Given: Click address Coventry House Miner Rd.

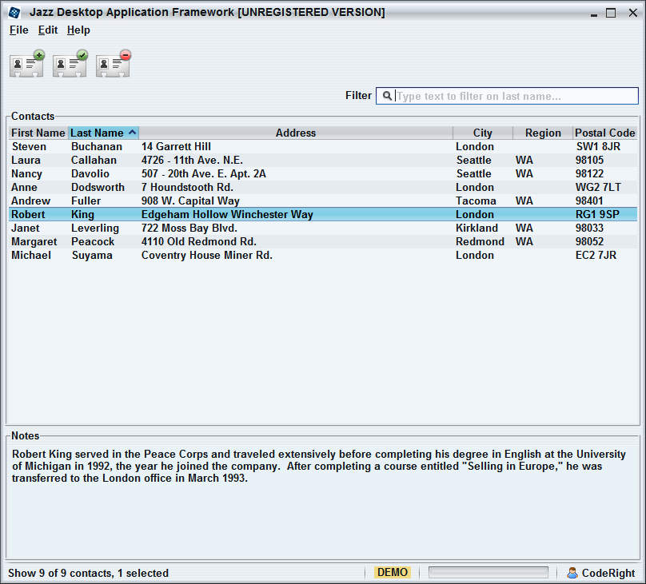Looking at the screenshot, I should click(x=207, y=255).
